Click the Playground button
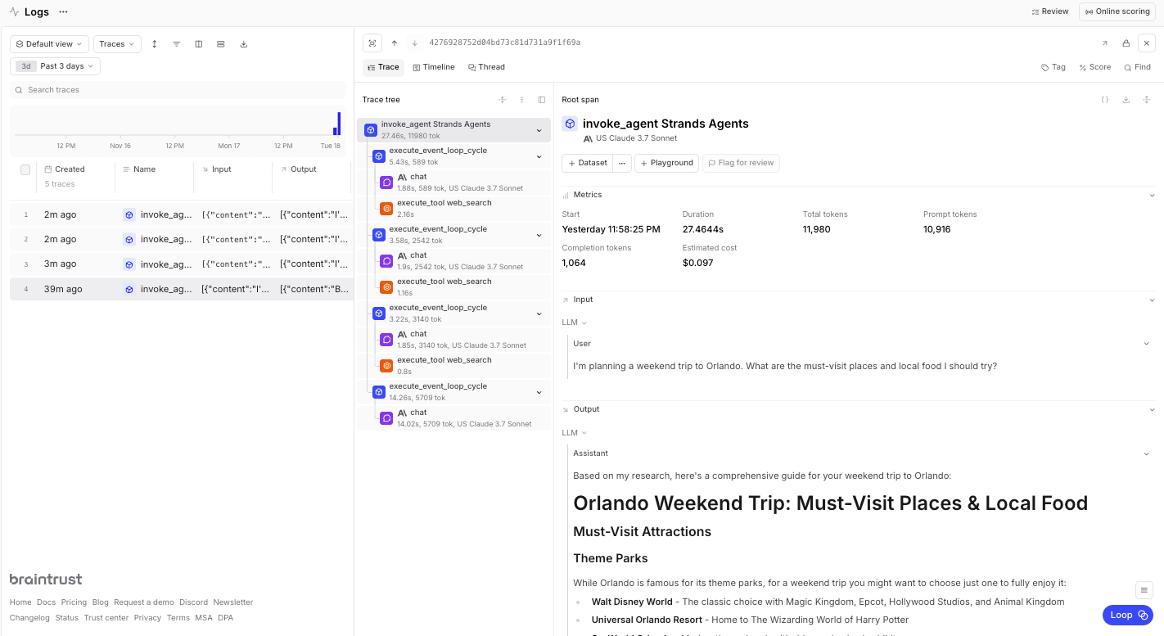Image resolution: width=1164 pixels, height=636 pixels. [667, 163]
